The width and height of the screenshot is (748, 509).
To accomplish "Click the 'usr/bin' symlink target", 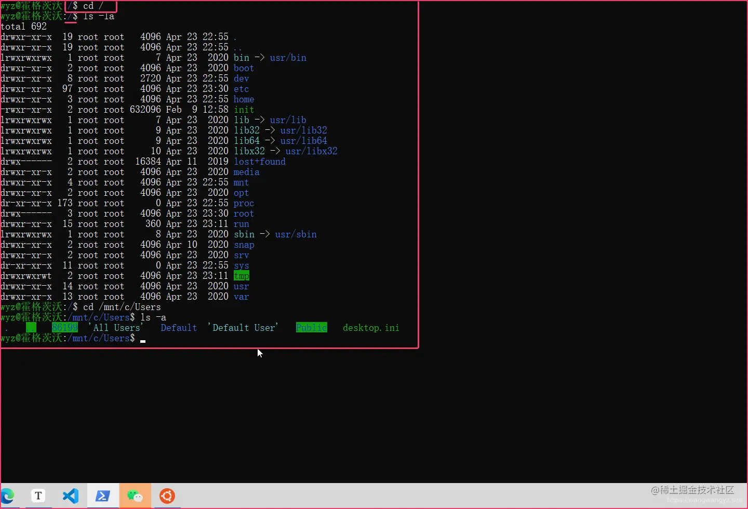I will point(288,58).
